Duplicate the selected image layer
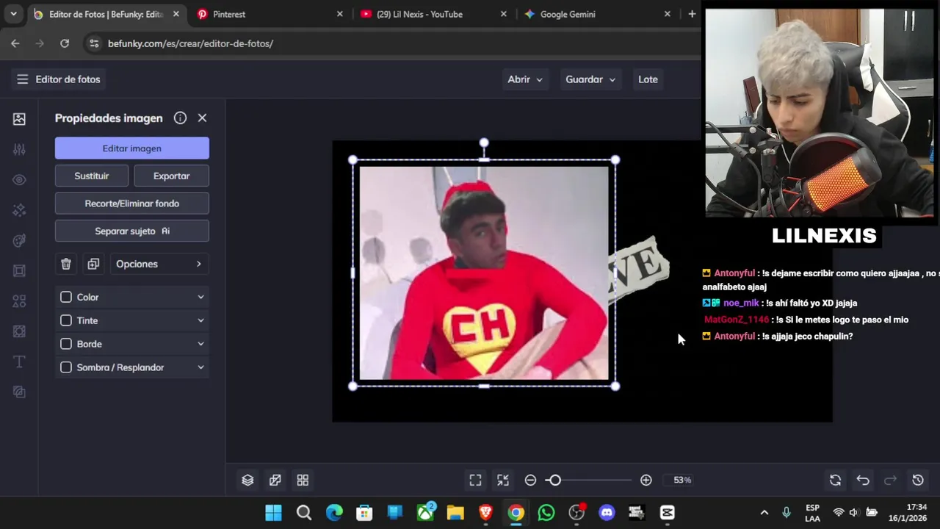 [93, 264]
